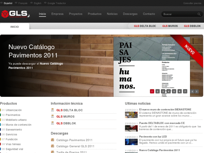Click download icon beside Catálogo Pavimentos 2011
This screenshot has width=204, height=153.
(x=52, y=140)
